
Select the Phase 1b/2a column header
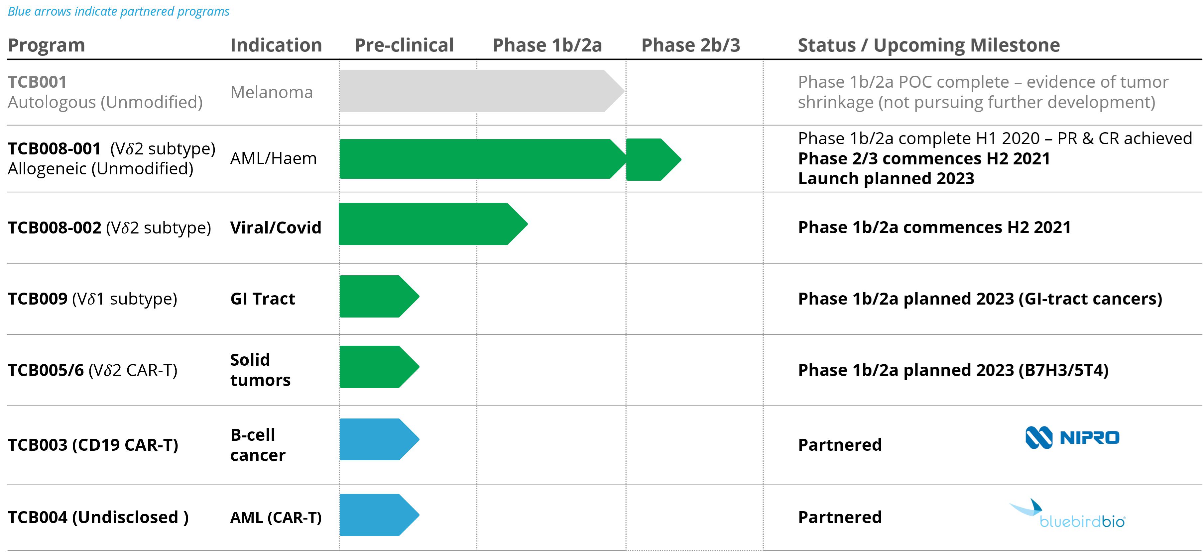547,45
